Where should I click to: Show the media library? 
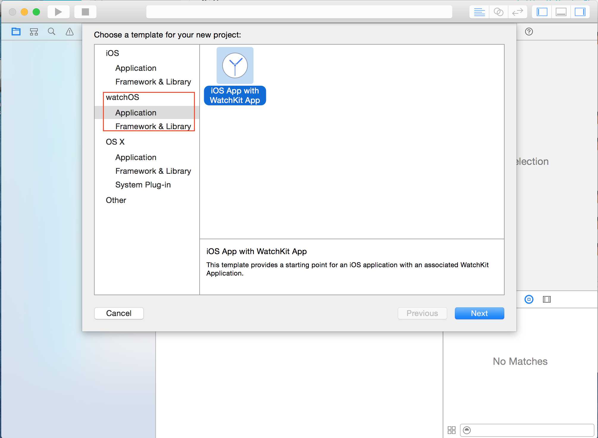pos(547,299)
